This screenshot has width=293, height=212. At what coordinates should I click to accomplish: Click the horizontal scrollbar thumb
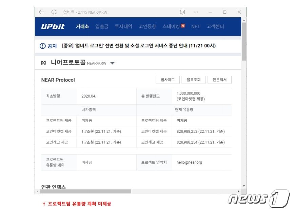(x=86, y=191)
